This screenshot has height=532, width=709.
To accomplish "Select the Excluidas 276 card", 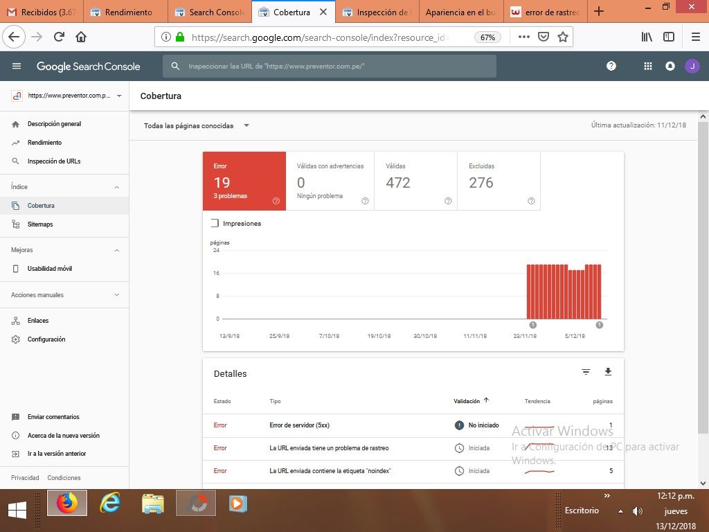I will (499, 181).
